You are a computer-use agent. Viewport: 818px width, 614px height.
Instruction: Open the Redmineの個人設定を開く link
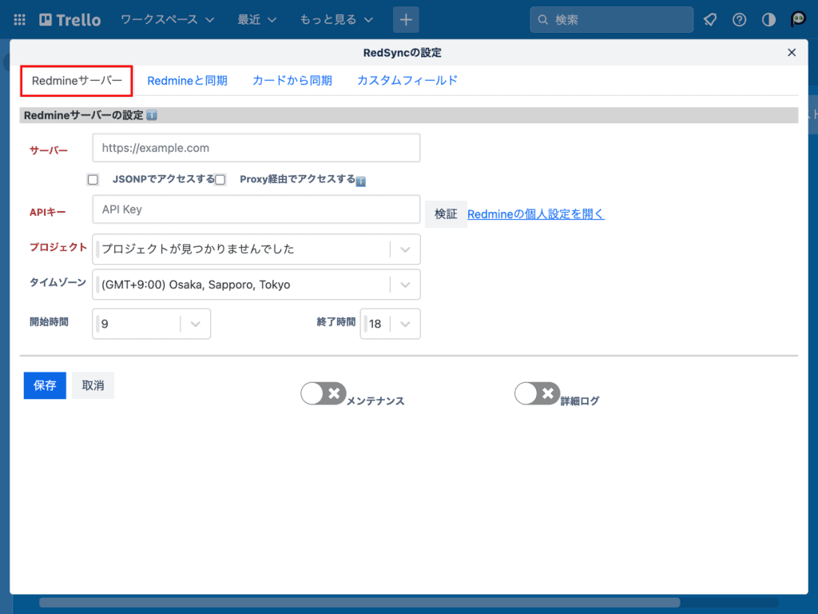tap(535, 213)
